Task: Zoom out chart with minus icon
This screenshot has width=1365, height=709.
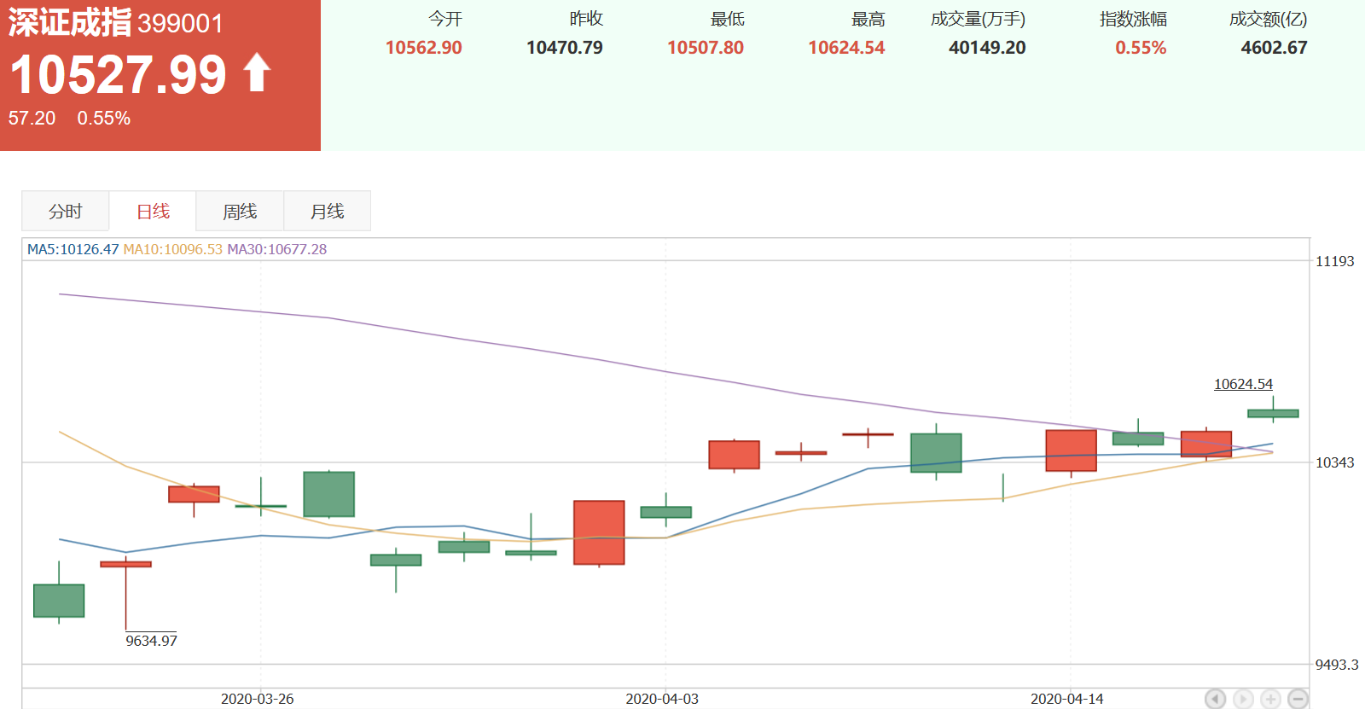Action: pos(1298,699)
